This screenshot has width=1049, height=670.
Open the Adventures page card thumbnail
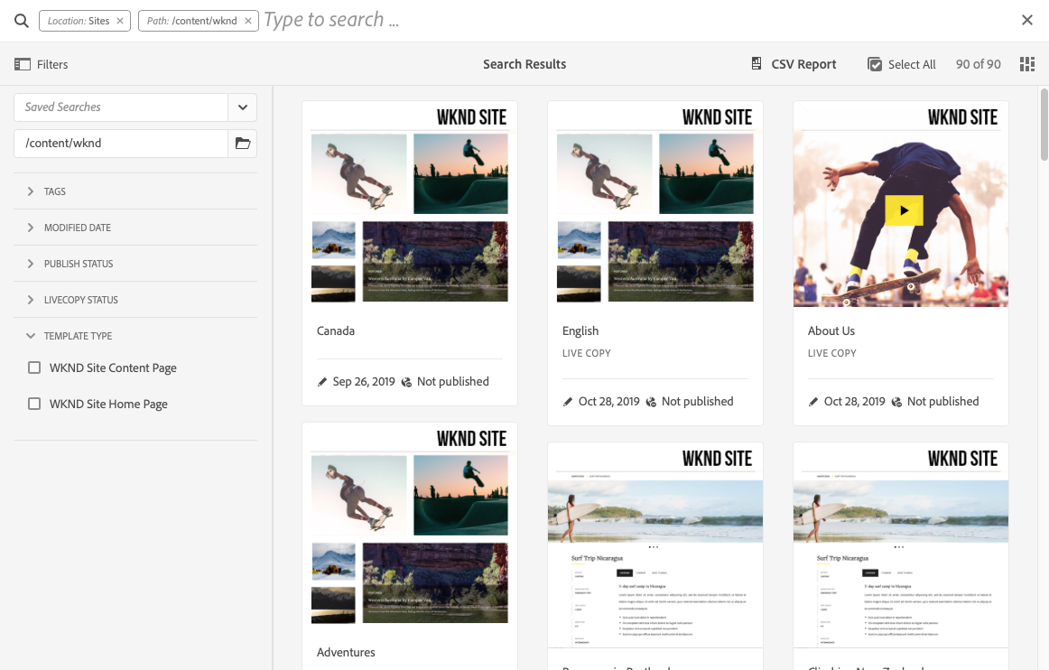coord(410,526)
